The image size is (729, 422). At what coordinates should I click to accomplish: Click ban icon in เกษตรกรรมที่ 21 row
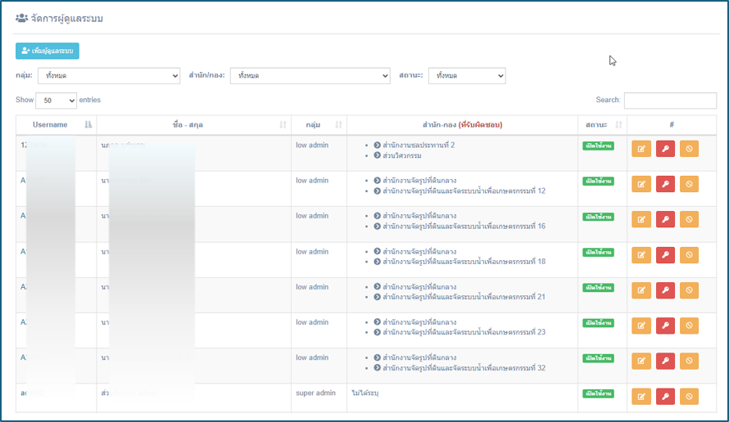pyautogui.click(x=689, y=290)
